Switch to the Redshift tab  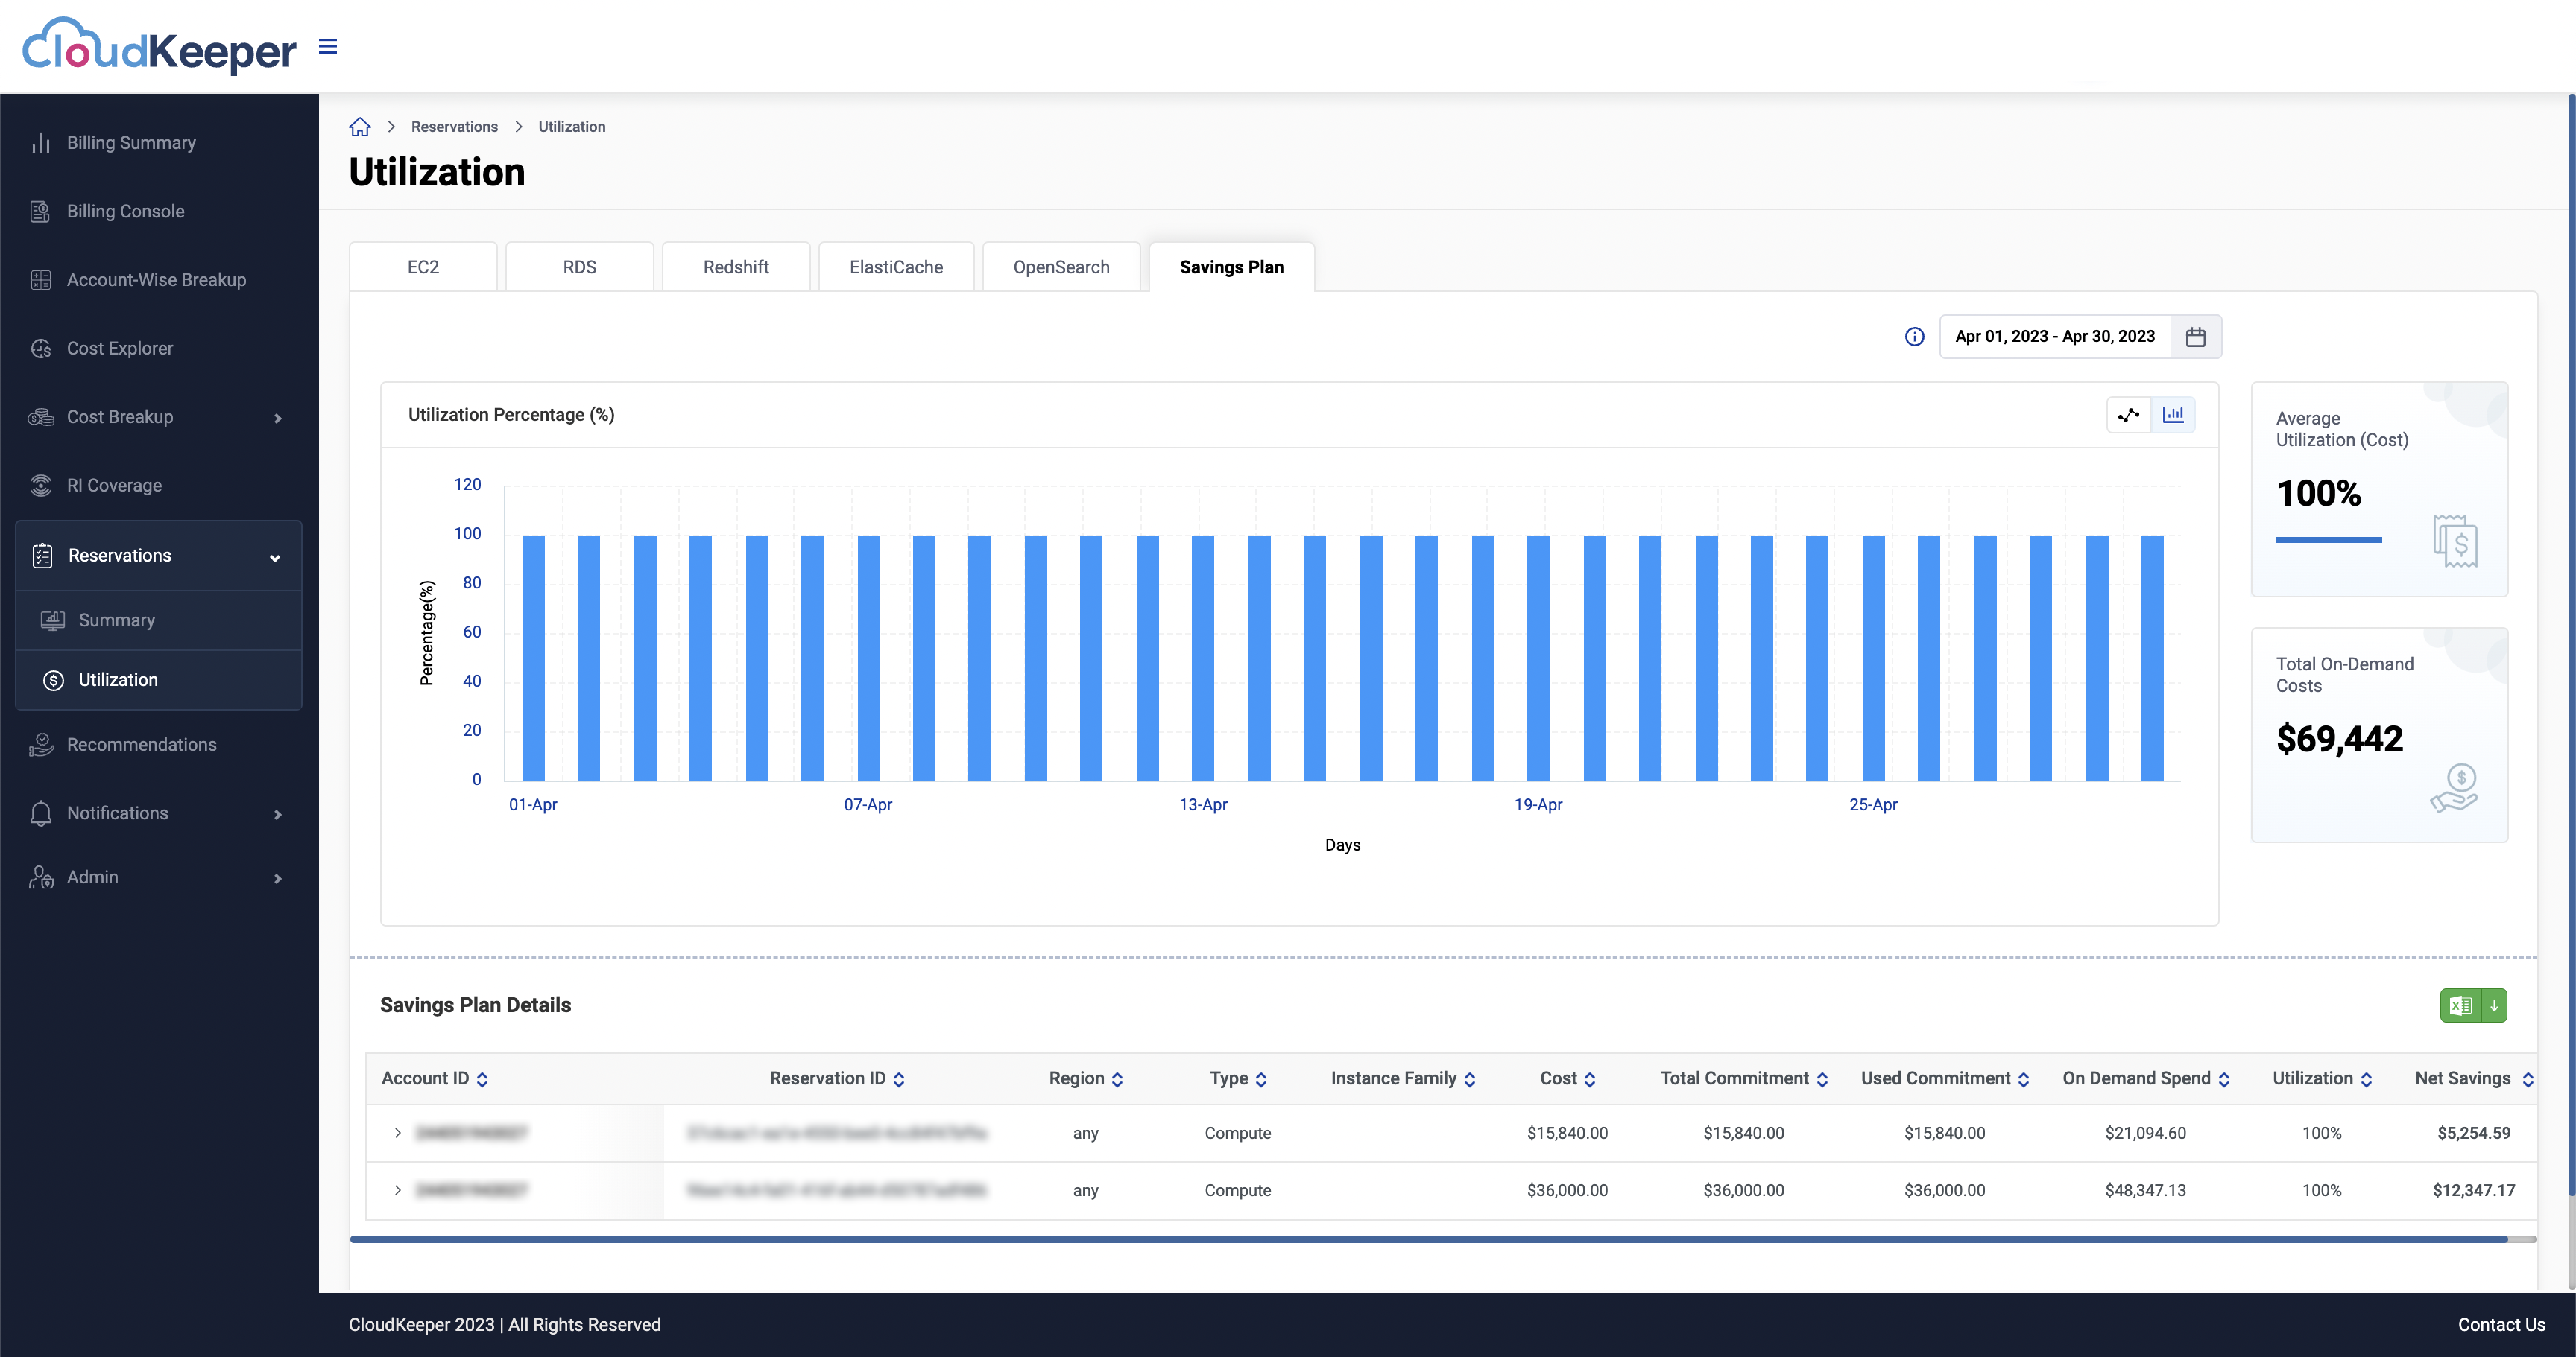coord(736,267)
